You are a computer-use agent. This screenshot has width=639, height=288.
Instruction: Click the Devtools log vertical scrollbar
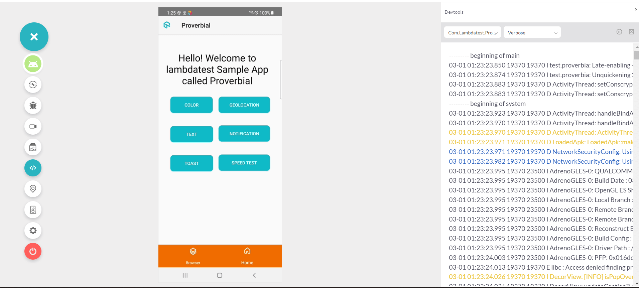point(636,55)
